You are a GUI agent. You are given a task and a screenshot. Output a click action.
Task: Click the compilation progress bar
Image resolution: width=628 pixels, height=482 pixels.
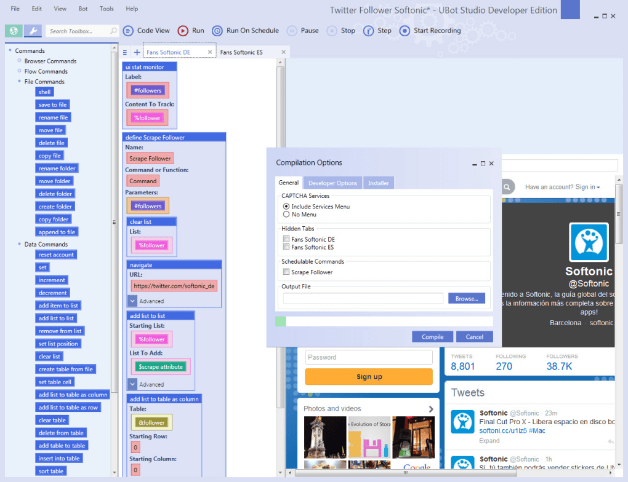(384, 321)
